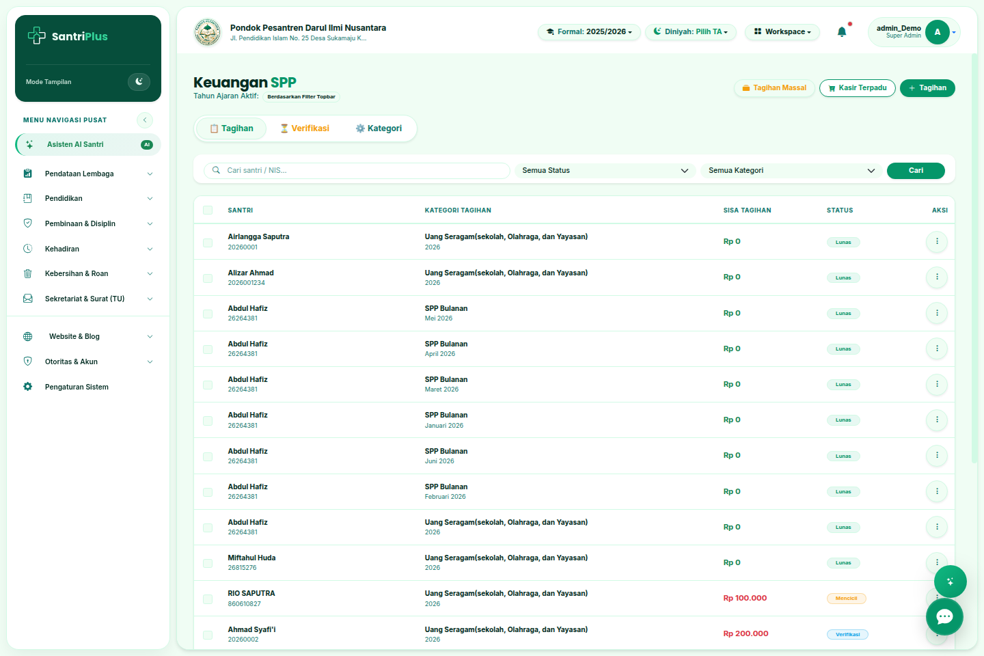Click the Cari search button
The width and height of the screenshot is (984, 656).
click(x=916, y=171)
